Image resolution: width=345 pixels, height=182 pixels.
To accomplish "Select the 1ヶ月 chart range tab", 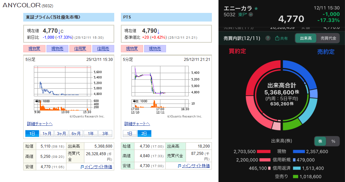I will pos(46,134).
